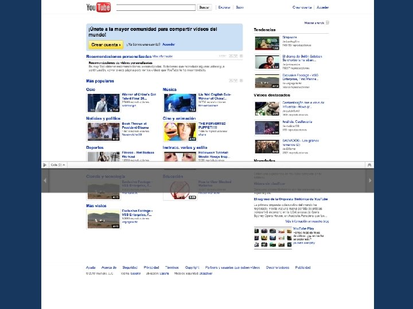Image resolution: width=413 pixels, height=309 pixels.
Task: Click yellow Crear cuenta button in banner
Action: coord(106,45)
